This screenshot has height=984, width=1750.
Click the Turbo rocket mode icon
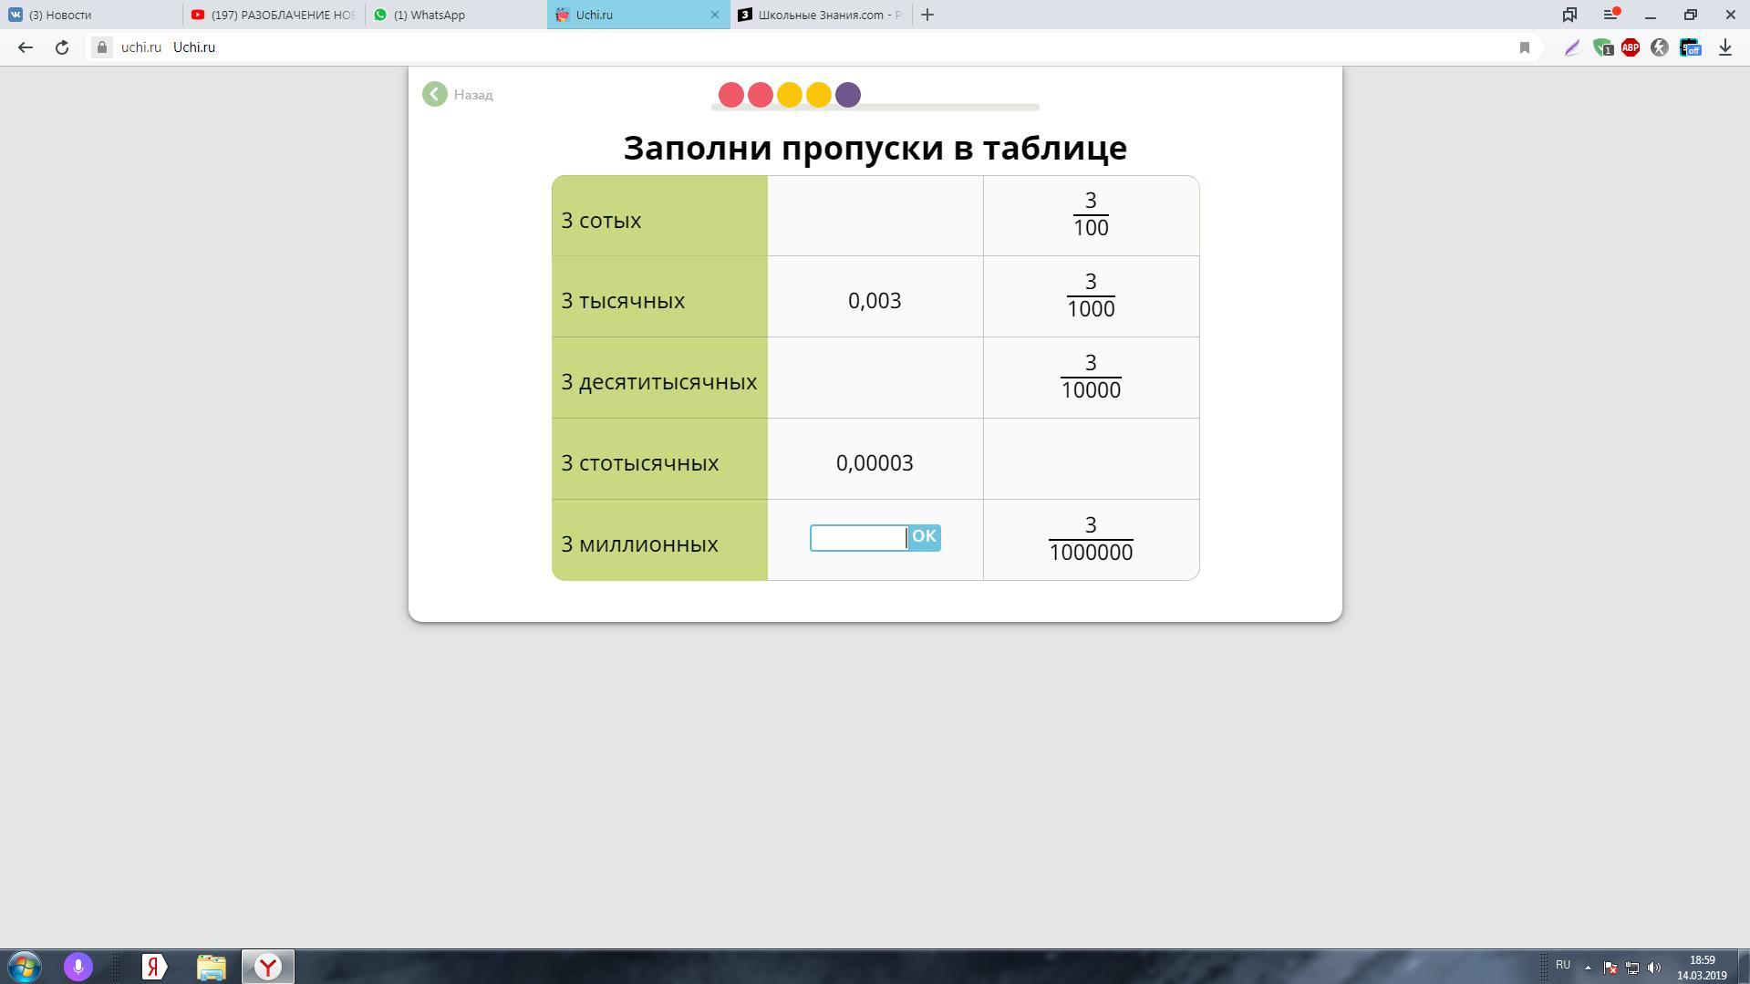pos(1660,47)
